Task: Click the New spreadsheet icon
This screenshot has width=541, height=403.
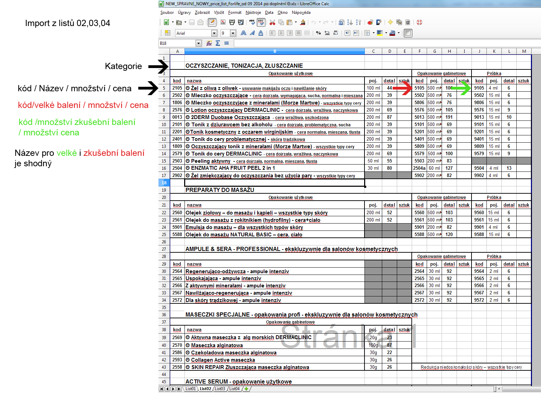Action: pyautogui.click(x=166, y=22)
